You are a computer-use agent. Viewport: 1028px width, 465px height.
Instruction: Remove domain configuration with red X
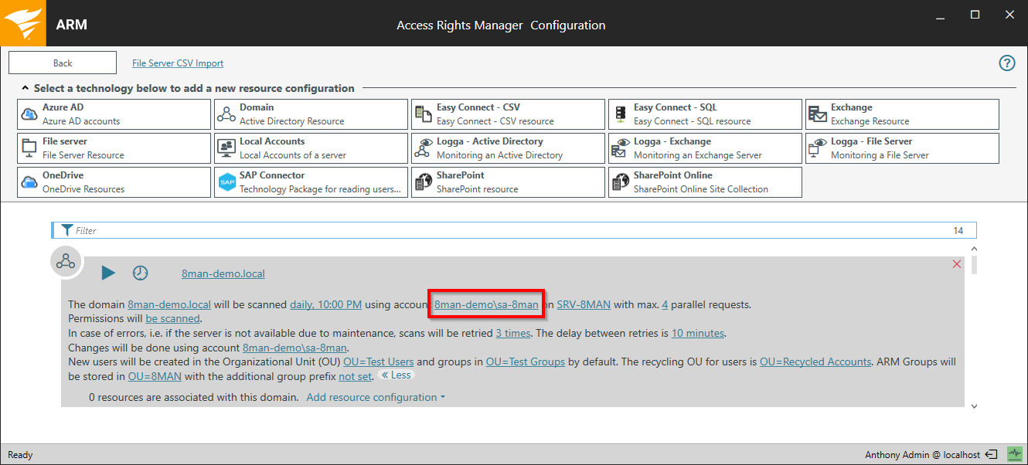click(957, 264)
